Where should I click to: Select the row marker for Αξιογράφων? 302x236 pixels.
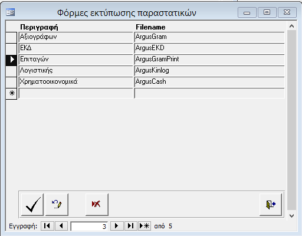pyautogui.click(x=11, y=38)
